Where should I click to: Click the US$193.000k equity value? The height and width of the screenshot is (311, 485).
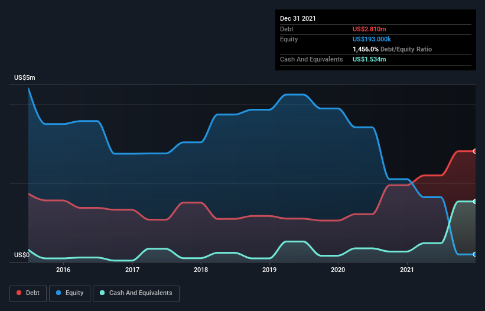tap(372, 39)
